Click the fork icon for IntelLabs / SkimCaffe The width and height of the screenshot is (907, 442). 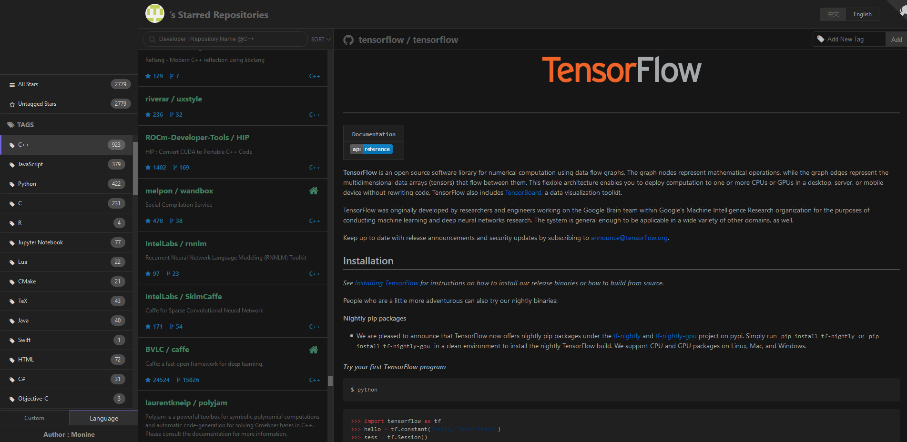(172, 327)
